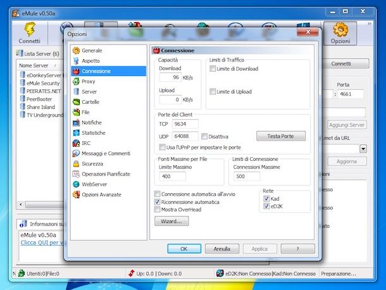Click the Utenti status bar icon
This screenshot has width=386, height=290.
pyautogui.click(x=22, y=274)
